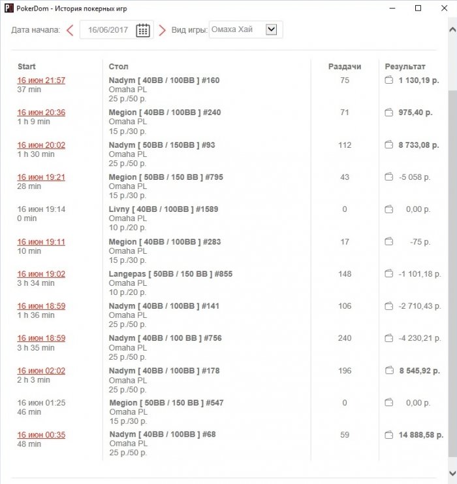Click wallet icon next to 8 545,92 р.

[x=389, y=370]
